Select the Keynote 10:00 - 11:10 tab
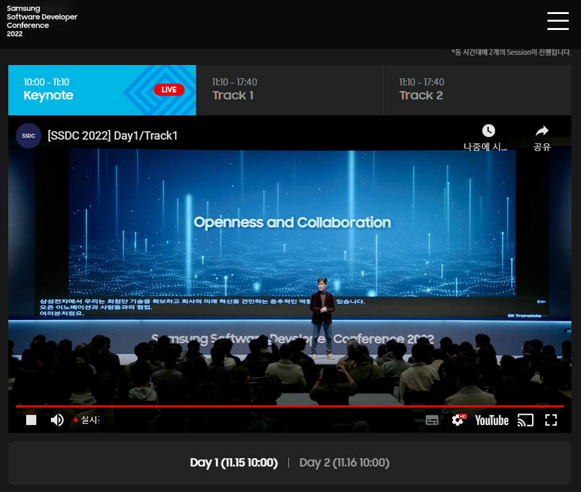Image resolution: width=581 pixels, height=492 pixels. (x=102, y=90)
